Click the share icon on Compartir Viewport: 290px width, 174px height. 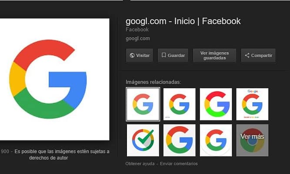coord(247,56)
